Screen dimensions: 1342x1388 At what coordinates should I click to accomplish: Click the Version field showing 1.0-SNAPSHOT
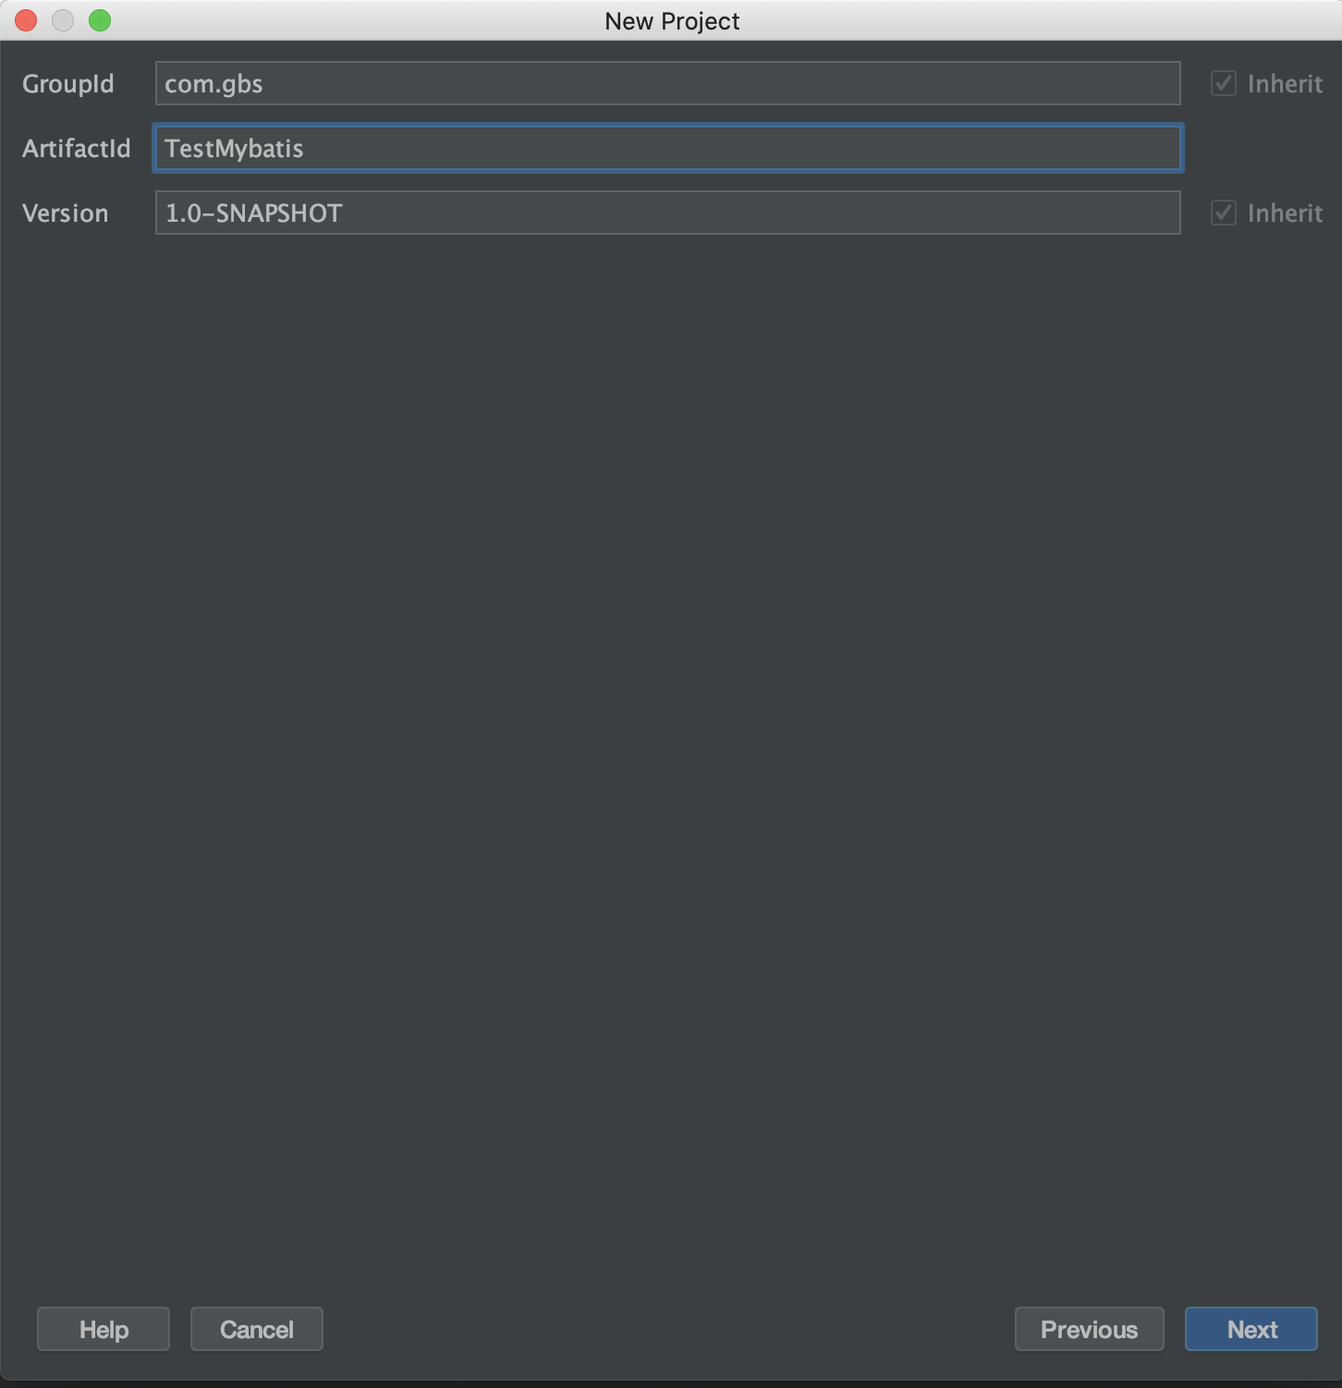click(x=667, y=213)
